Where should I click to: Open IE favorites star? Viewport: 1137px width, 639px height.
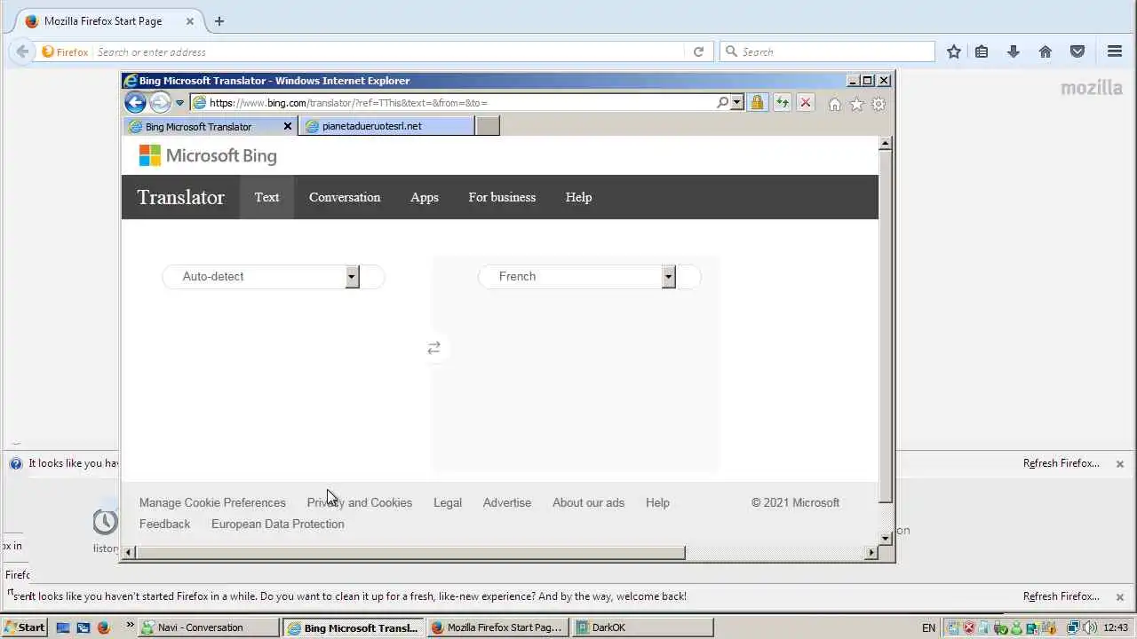(x=856, y=104)
